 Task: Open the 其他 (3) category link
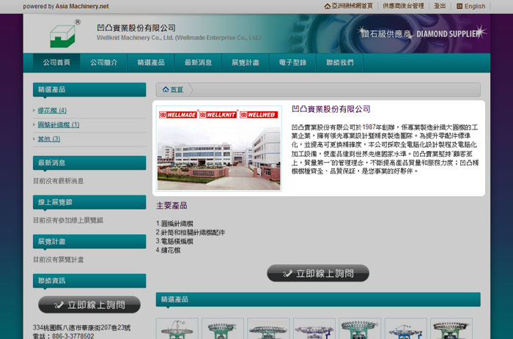[49, 139]
